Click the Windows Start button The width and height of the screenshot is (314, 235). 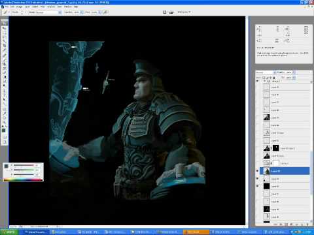9,232
